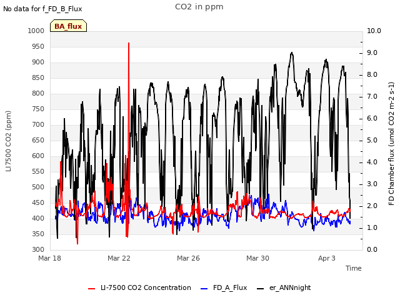Image resolution: width=400 pixels, height=300 pixels.
Task: Click the 'Mar 18' x-axis label
Action: [x=50, y=258]
